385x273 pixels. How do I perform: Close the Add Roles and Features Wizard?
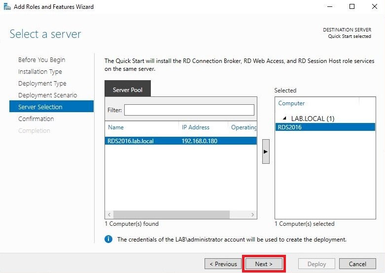pyautogui.click(x=375, y=6)
